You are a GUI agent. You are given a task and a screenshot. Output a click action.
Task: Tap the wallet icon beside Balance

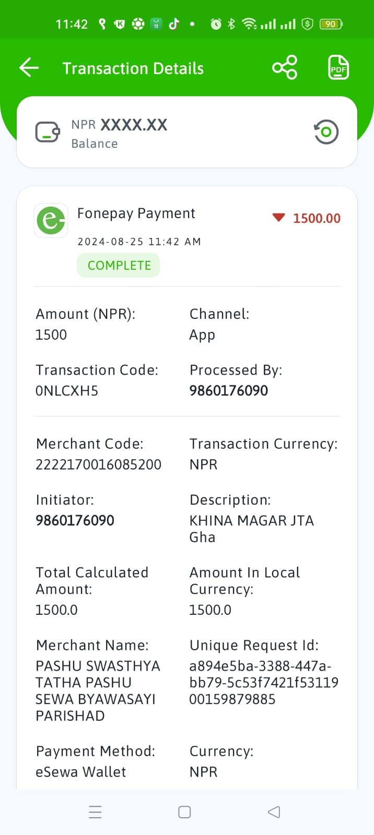[x=48, y=132]
